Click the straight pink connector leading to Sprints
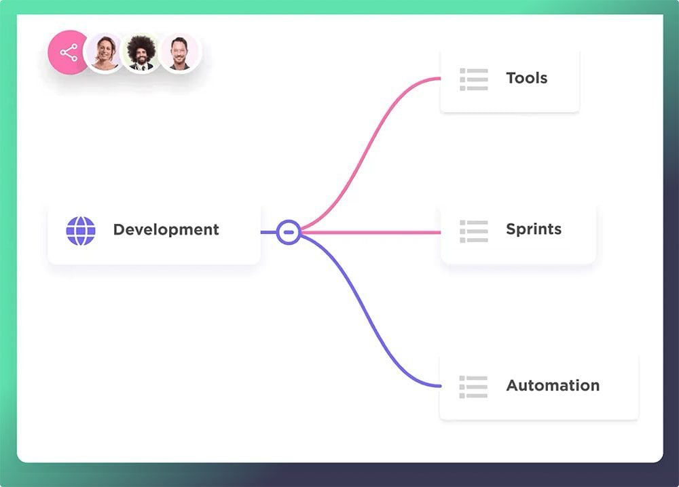Screen dimensions: 679x487 (373, 233)
